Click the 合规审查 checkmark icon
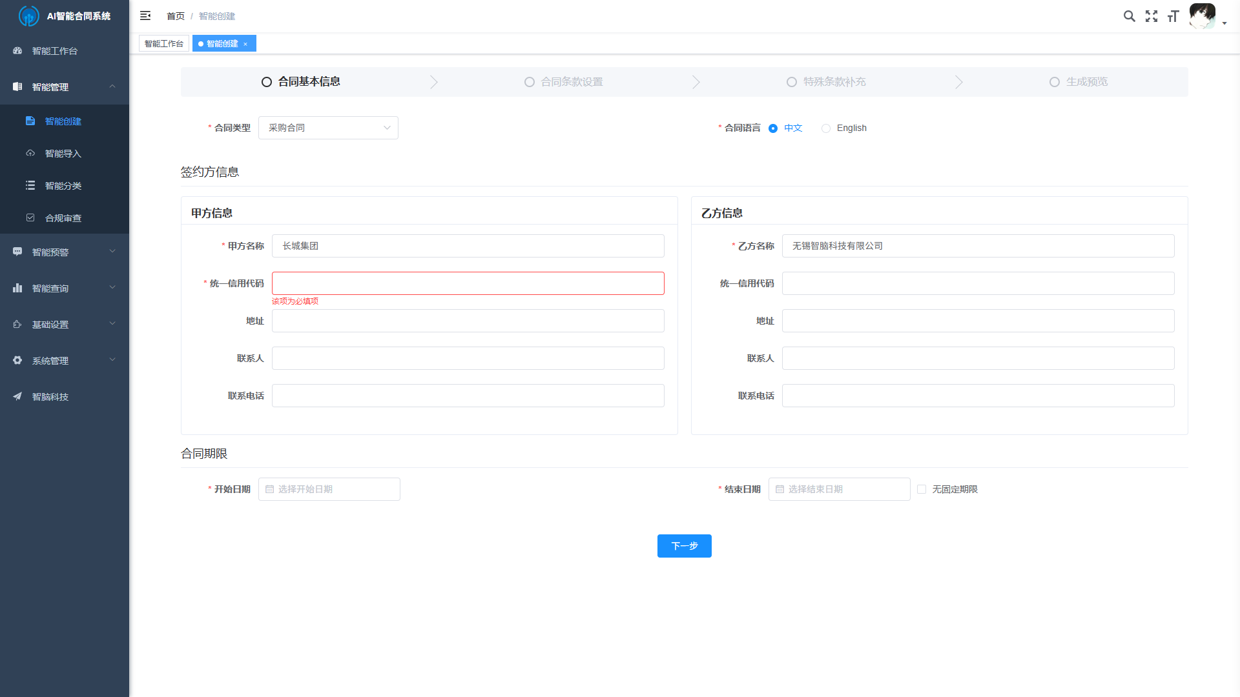1240x697 pixels. (x=30, y=218)
